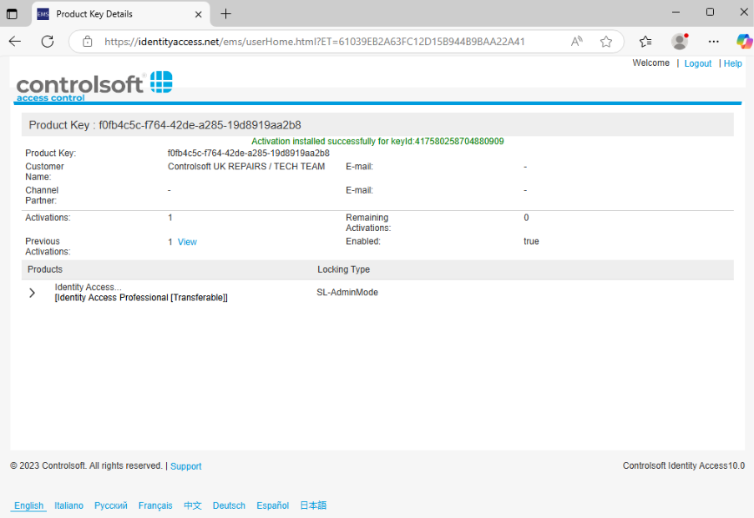Click the Product Key heading banner
Image resolution: width=754 pixels, height=518 pixels.
tap(377, 125)
